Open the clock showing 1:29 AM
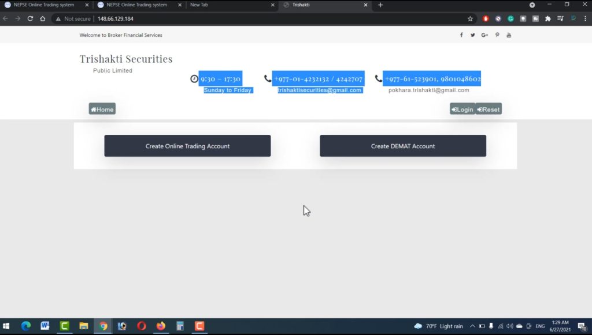The image size is (592, 335). (560, 326)
